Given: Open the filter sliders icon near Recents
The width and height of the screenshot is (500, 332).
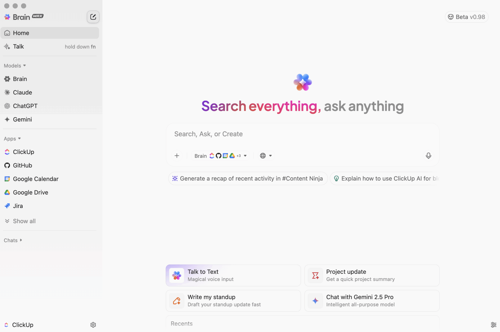Looking at the screenshot, I should point(494,325).
